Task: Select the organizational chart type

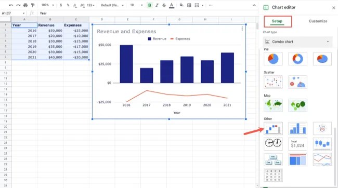Action: pos(273,160)
